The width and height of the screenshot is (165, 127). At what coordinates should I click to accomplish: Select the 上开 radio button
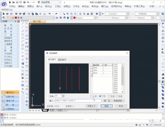pos(91,96)
